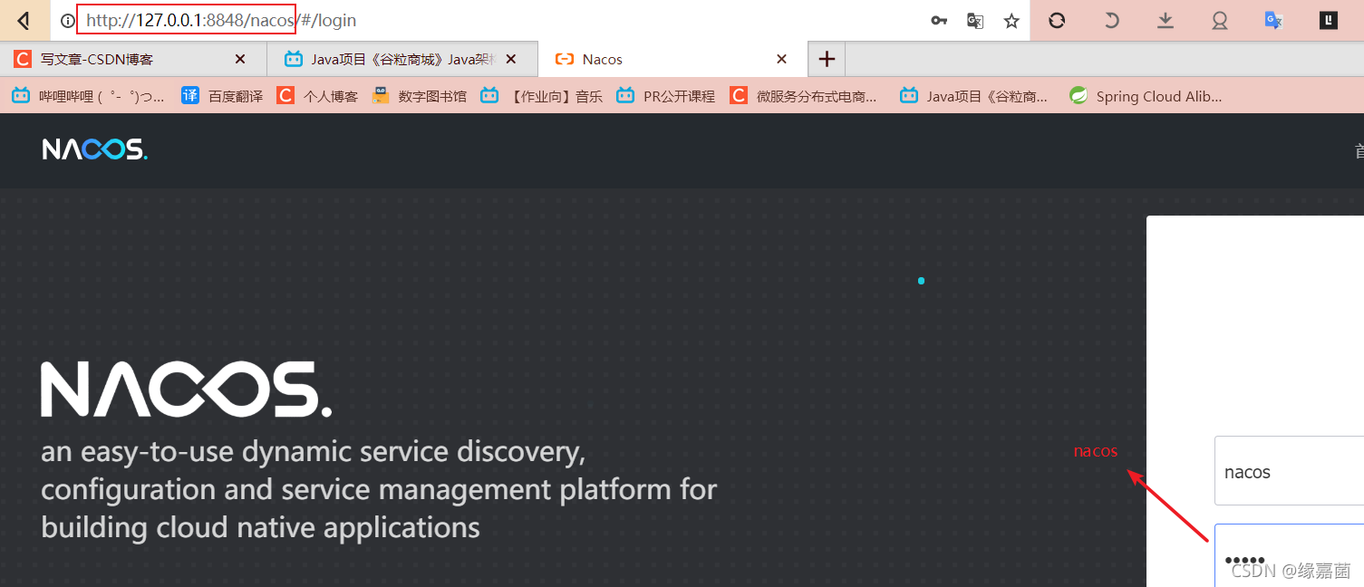Open the 个人博客 bookmark

click(317, 96)
